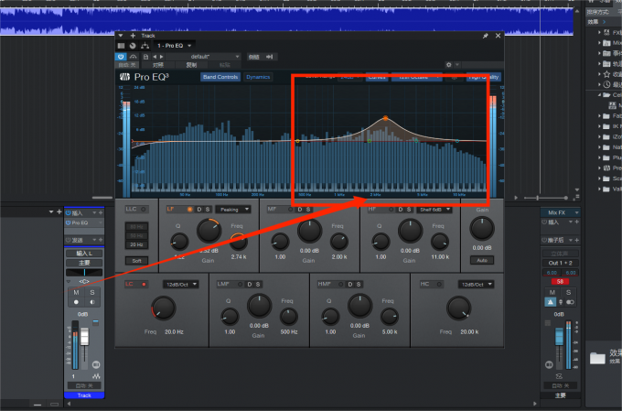Enable the HC high cut band

coord(439,284)
